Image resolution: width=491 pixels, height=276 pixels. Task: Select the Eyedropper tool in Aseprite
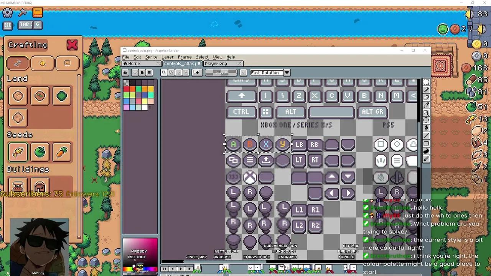point(426,105)
